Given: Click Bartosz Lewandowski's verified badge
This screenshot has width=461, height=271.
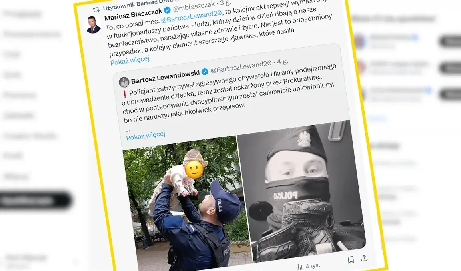Looking at the screenshot, I should (205, 71).
